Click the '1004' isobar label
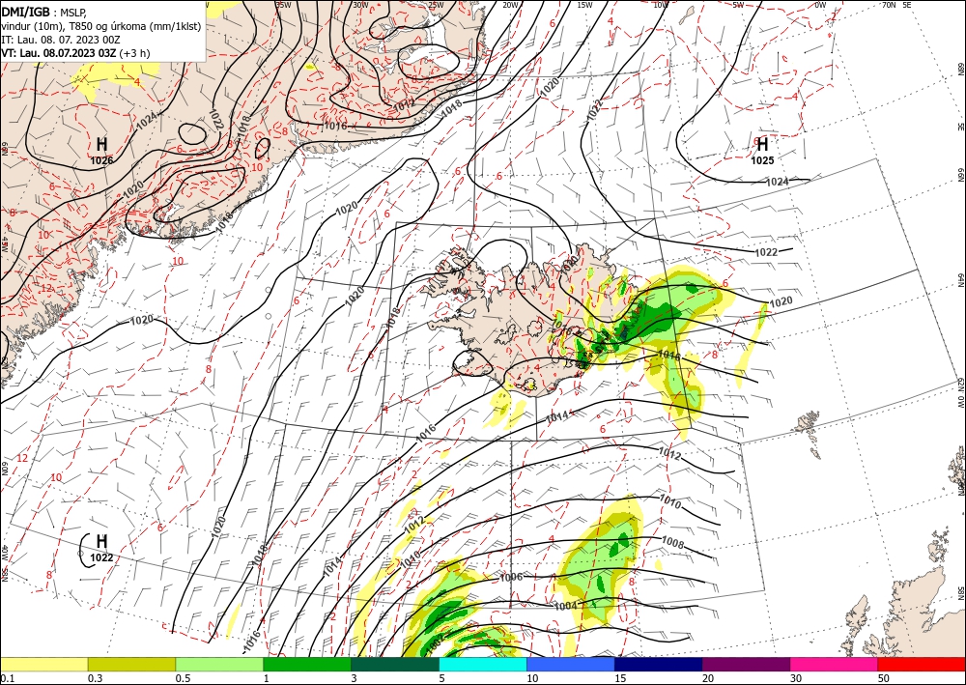966x685 pixels. point(565,606)
